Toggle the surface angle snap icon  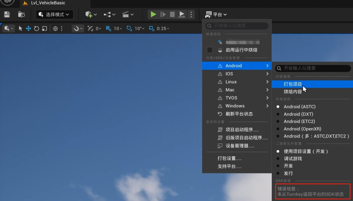tap(90, 28)
